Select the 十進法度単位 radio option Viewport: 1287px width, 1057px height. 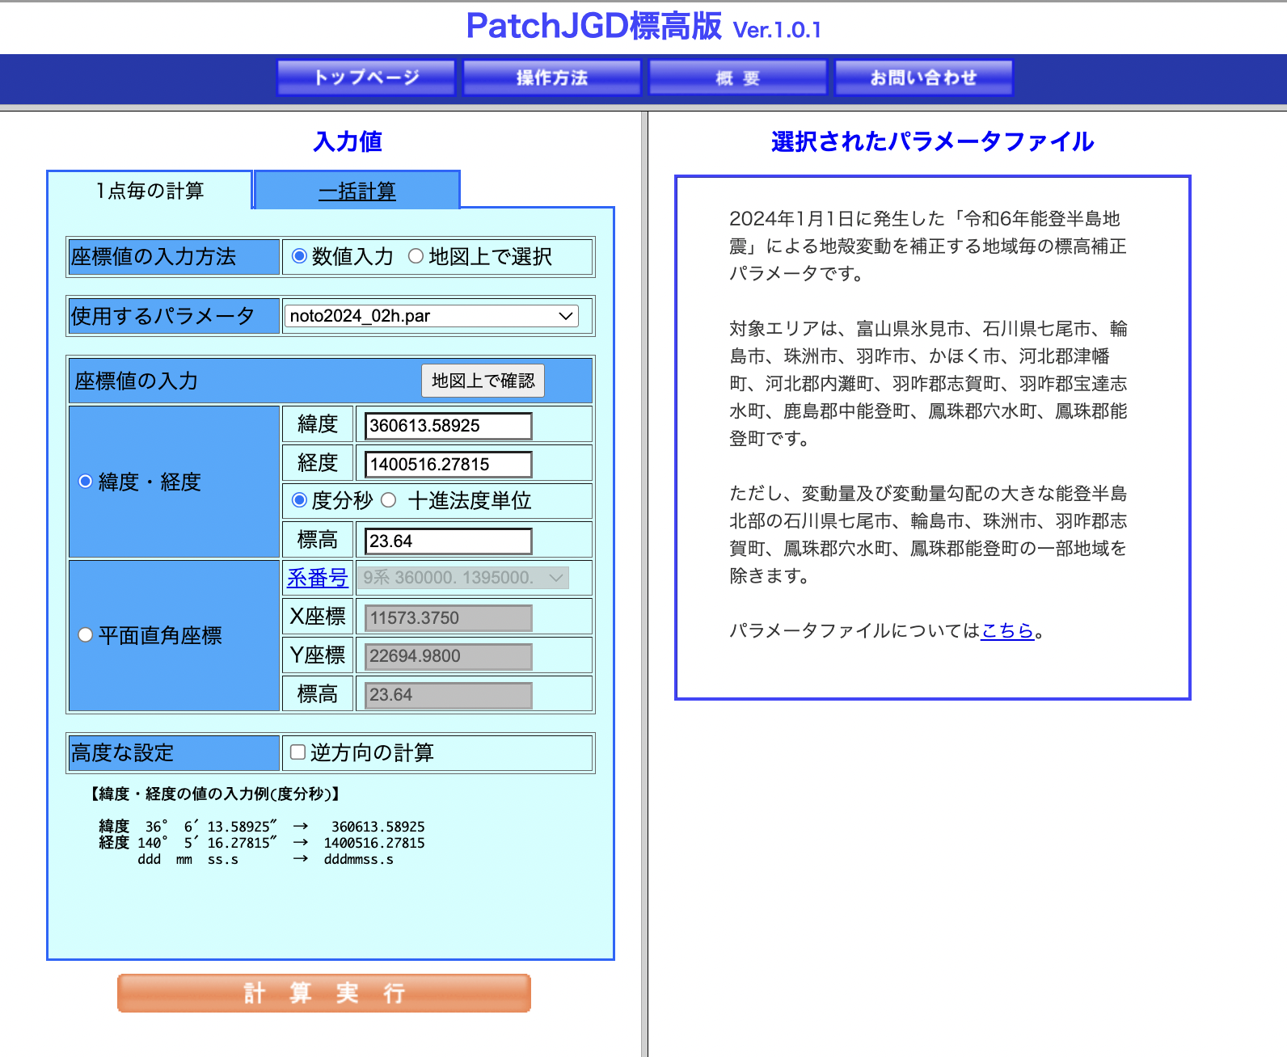pos(389,500)
